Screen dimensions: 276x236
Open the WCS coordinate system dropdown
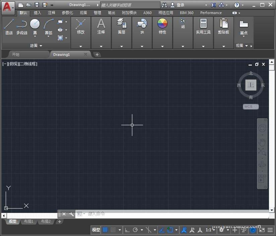[250, 106]
